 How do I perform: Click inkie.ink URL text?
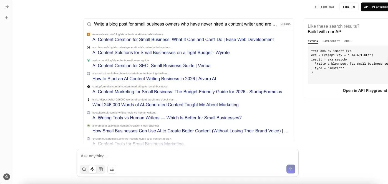tap(134, 100)
